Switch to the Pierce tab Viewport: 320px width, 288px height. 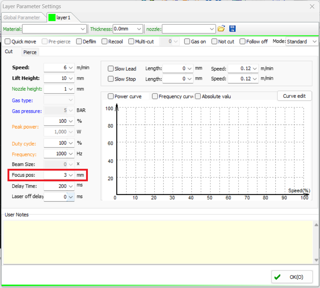(30, 52)
